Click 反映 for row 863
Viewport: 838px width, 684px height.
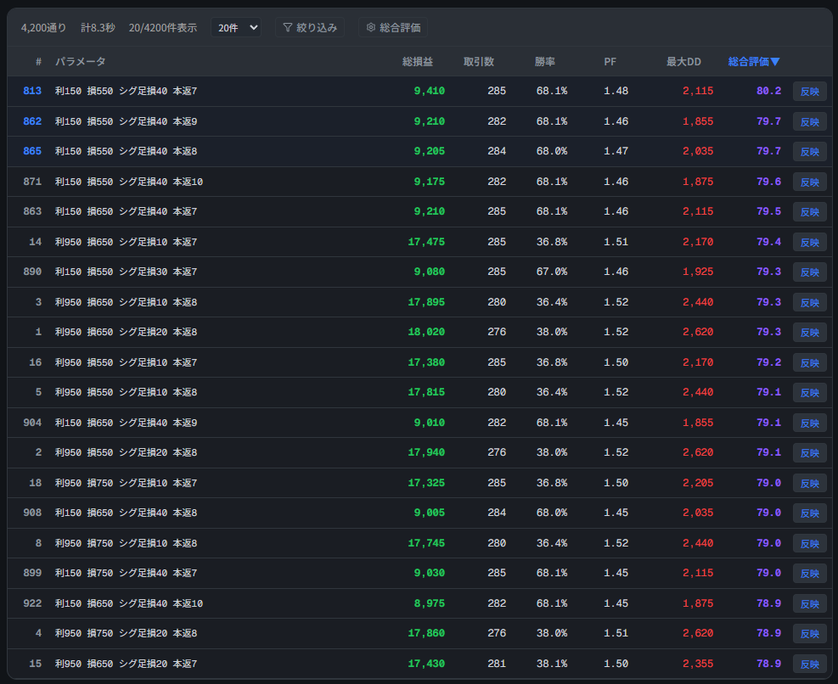click(x=810, y=211)
